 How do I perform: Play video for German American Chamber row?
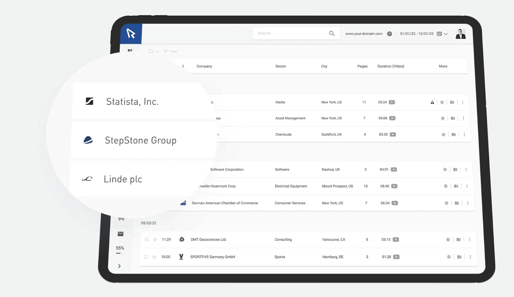point(395,203)
